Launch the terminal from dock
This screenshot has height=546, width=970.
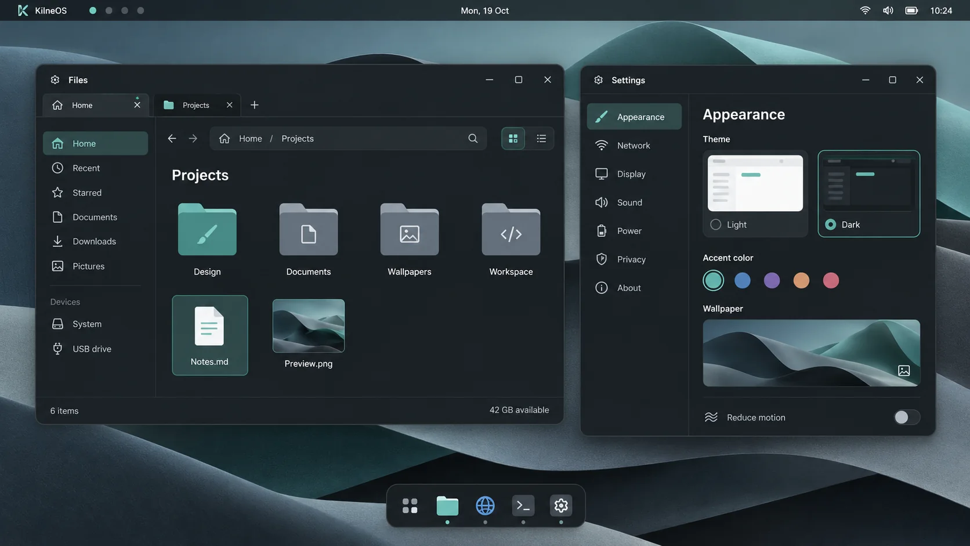pyautogui.click(x=523, y=505)
